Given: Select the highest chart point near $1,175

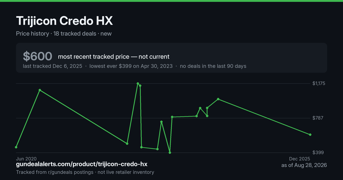Looking at the screenshot, I should 138,84.
